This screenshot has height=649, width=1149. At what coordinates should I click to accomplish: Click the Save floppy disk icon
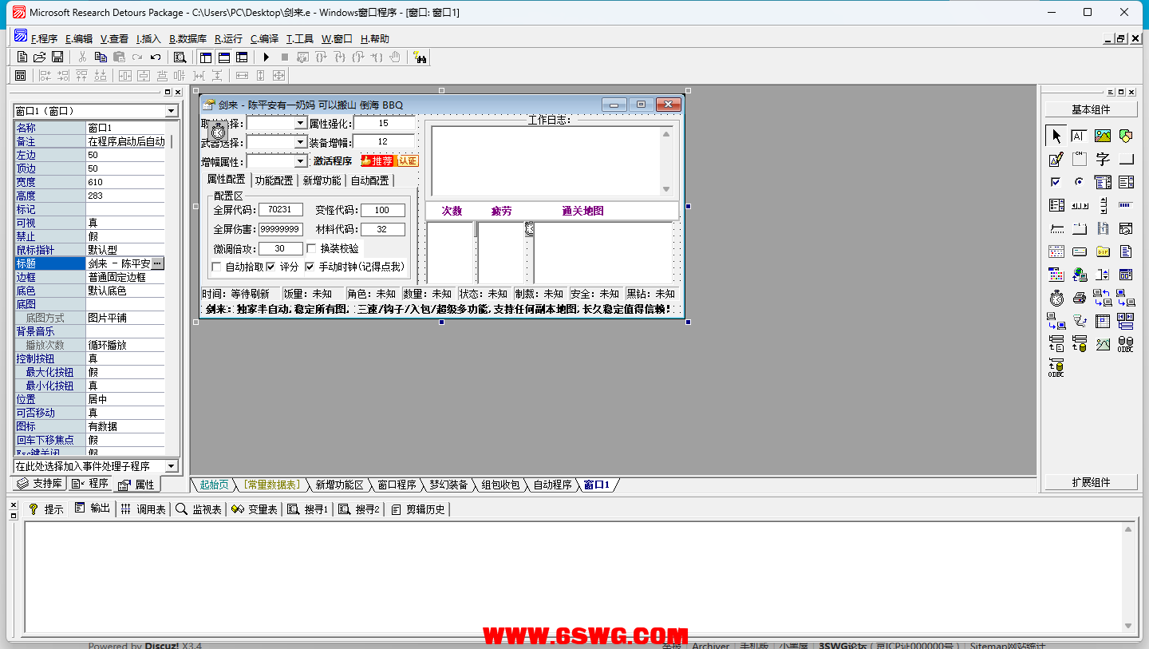[x=57, y=57]
